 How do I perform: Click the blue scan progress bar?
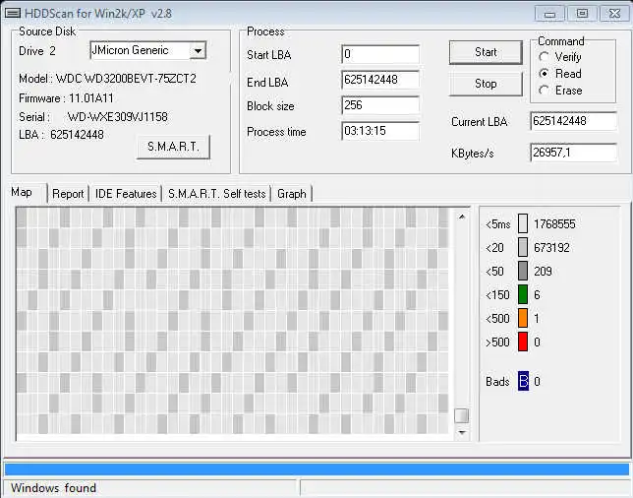pyautogui.click(x=316, y=469)
